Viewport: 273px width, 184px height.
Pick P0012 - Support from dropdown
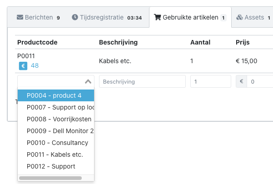(x=56, y=166)
